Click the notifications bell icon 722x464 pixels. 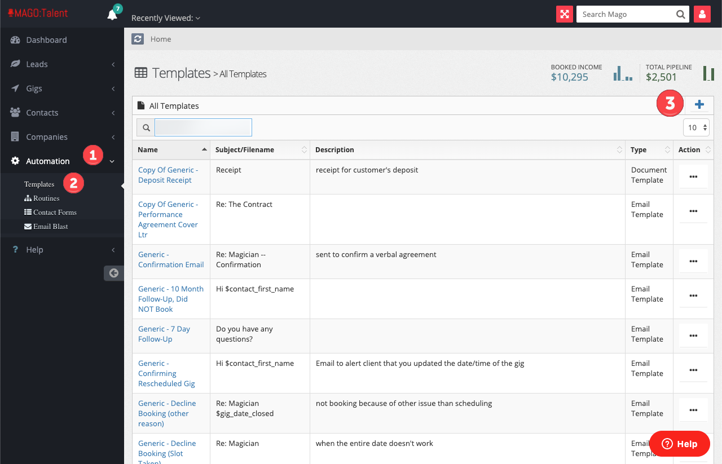112,15
